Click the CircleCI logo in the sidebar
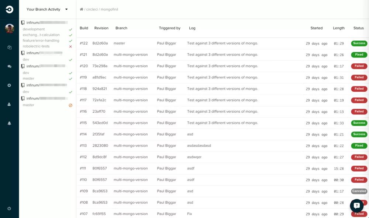Image resolution: width=369 pixels, height=218 pixels. (9, 10)
